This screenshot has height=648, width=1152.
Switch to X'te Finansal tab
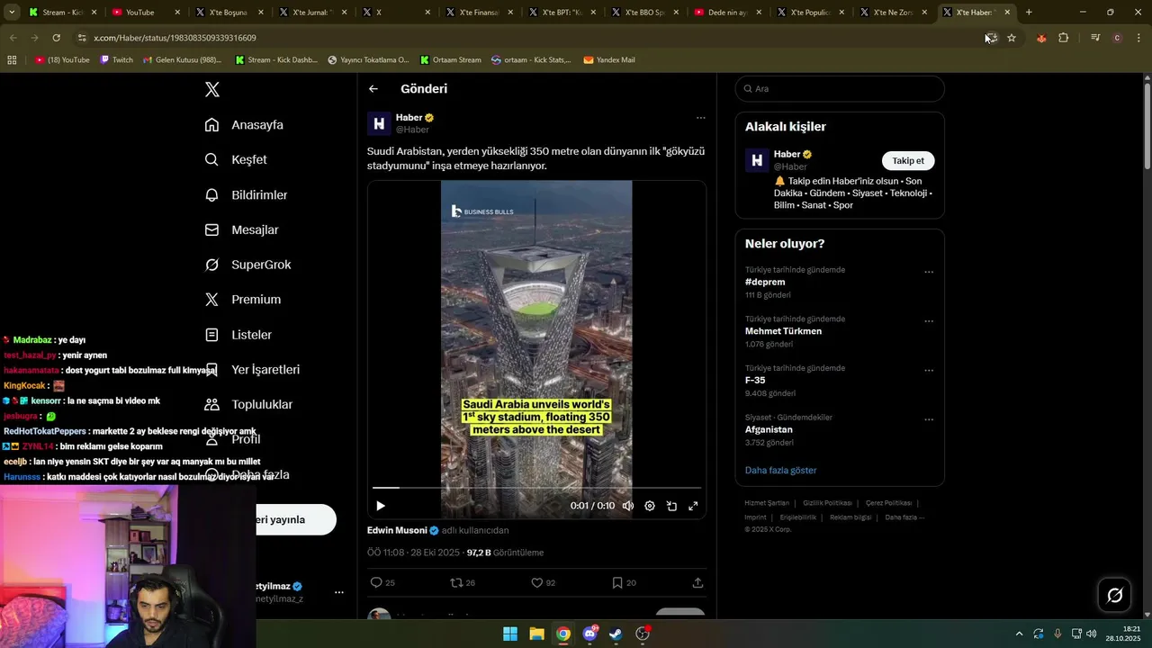[476, 13]
